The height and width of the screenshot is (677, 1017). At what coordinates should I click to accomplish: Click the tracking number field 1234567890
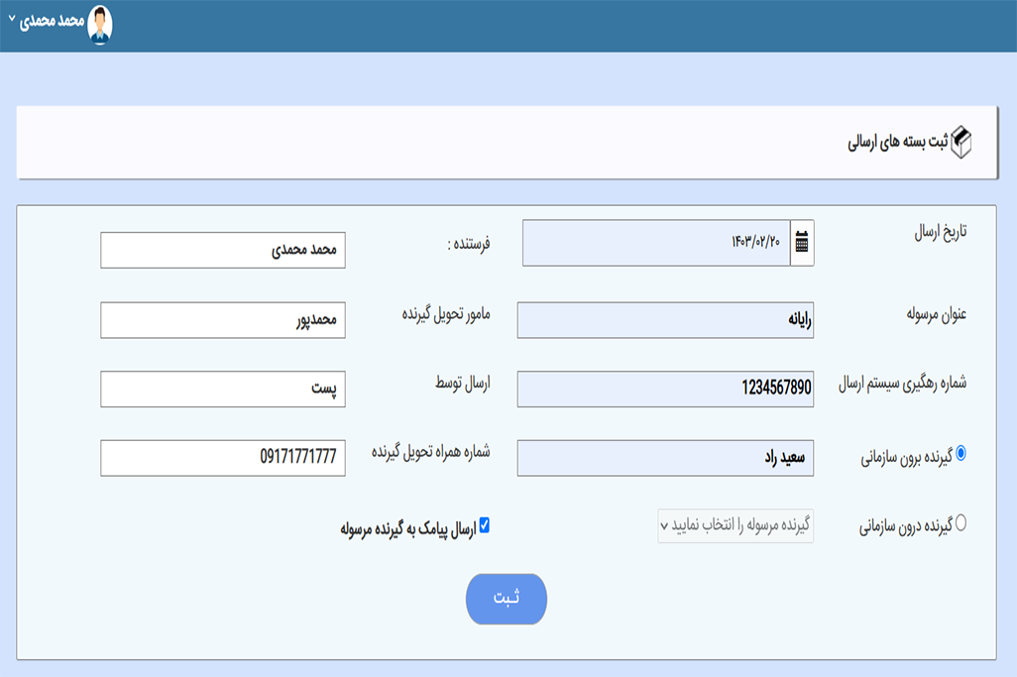coord(665,389)
